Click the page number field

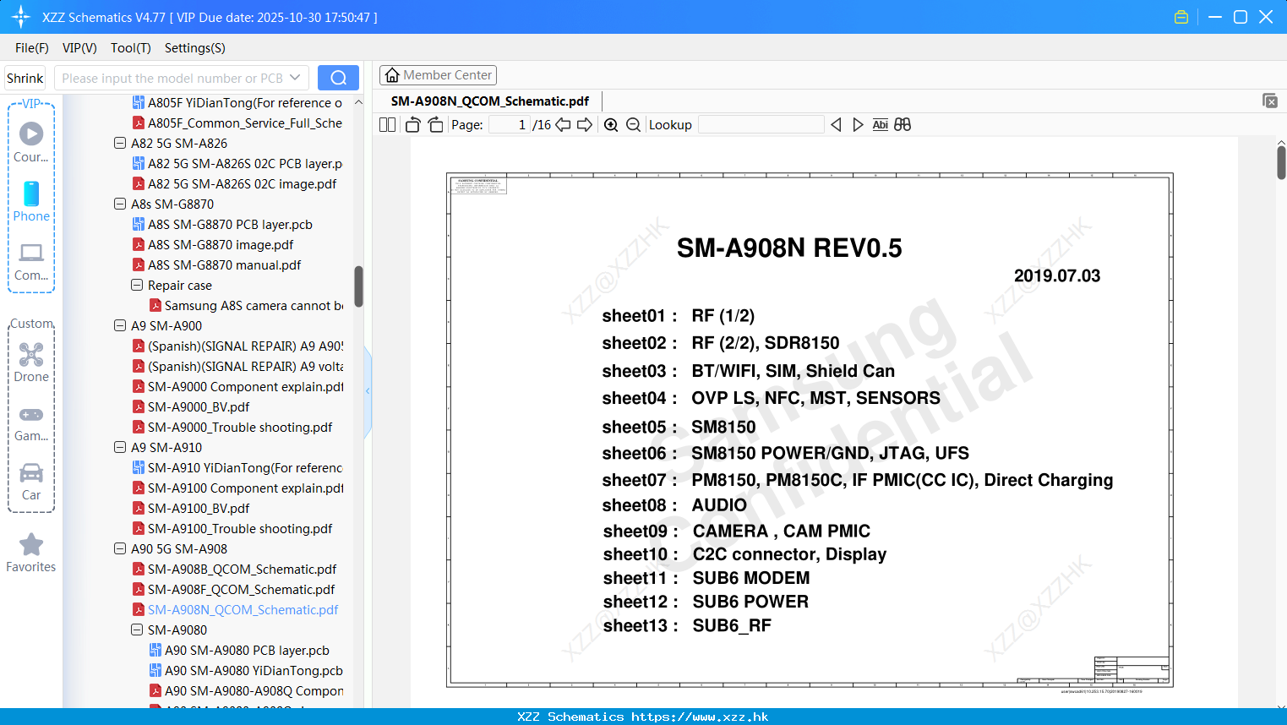click(510, 125)
